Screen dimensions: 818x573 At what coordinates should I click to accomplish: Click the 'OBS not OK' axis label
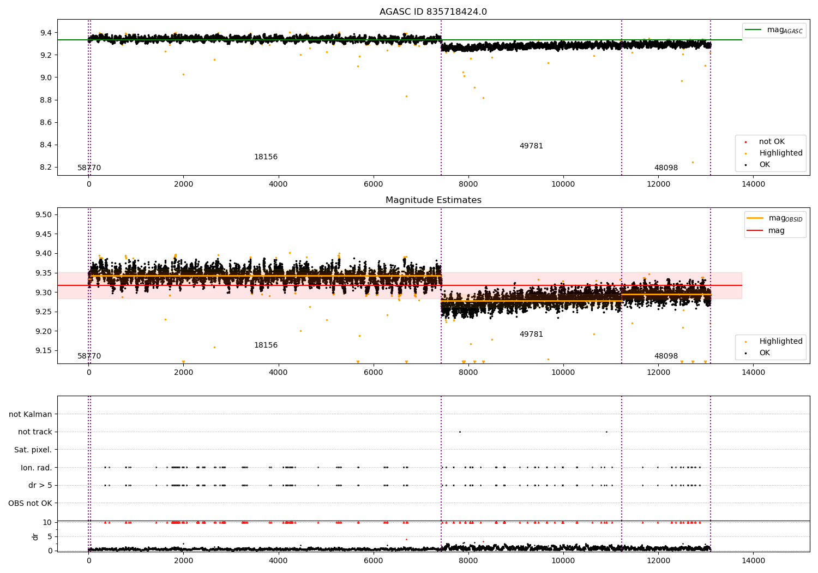[30, 503]
